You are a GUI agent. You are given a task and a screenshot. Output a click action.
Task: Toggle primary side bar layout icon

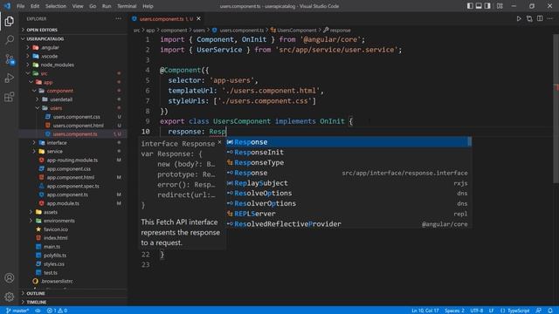pos(470,6)
